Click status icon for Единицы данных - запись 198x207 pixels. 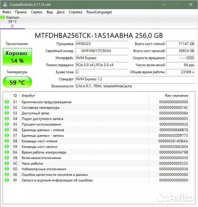click(7, 135)
